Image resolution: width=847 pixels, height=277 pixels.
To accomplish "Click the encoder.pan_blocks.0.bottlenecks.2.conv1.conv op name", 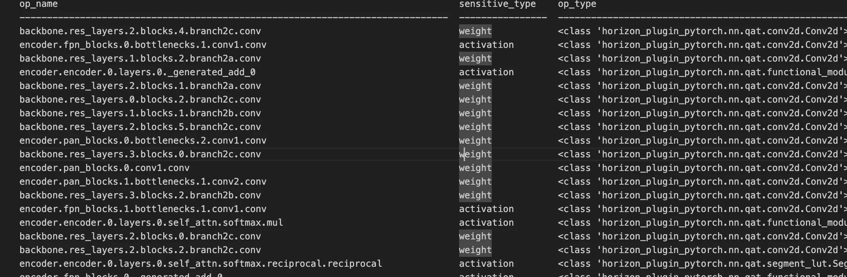I will (143, 141).
